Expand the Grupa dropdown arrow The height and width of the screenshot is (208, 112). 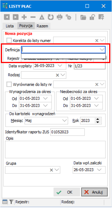57,170
